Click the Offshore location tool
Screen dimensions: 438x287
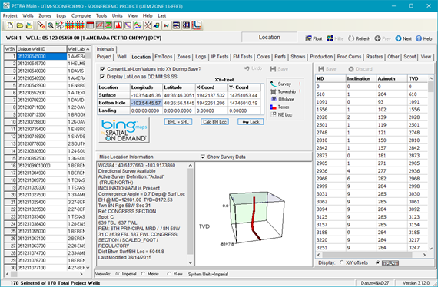tap(282, 99)
